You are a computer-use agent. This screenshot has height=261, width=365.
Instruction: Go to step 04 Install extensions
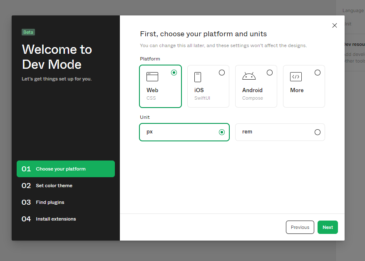click(x=66, y=219)
